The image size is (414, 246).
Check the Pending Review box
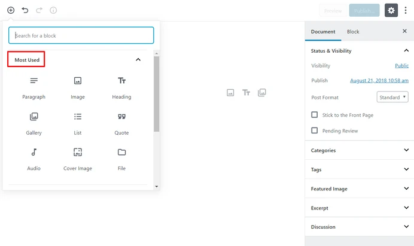point(315,130)
